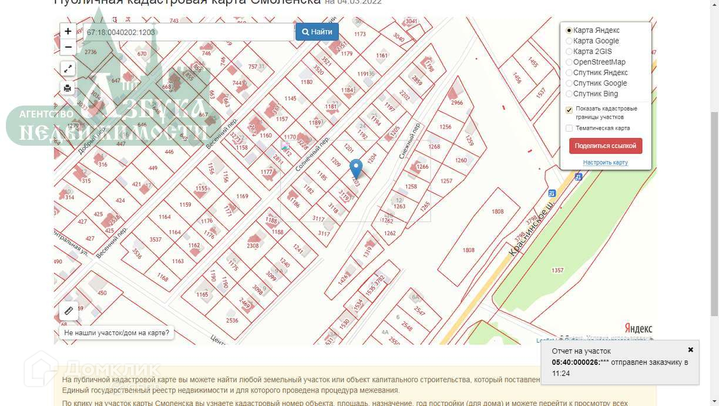Image resolution: width=719 pixels, height=406 pixels.
Task: Open the Настроить карту link
Action: [606, 163]
